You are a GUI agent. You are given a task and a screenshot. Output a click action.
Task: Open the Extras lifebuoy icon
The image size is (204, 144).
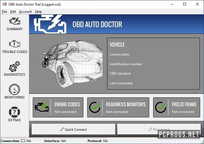point(14,112)
